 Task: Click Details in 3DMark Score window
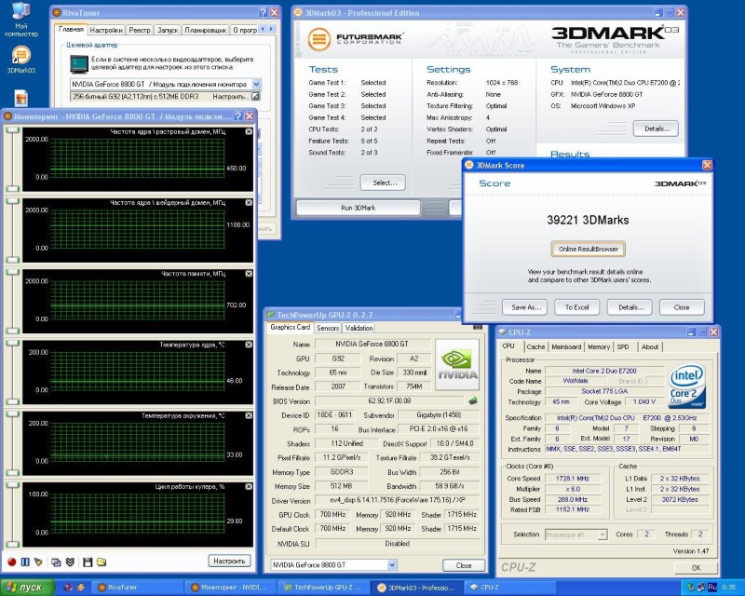click(x=630, y=307)
